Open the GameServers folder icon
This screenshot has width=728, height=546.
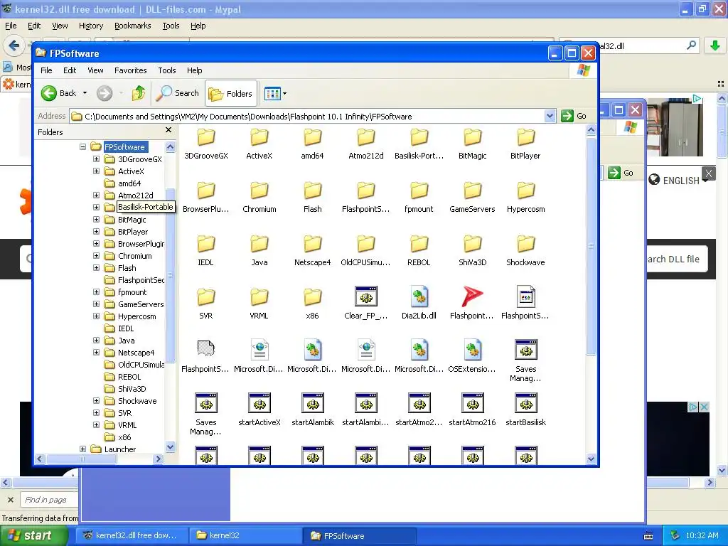pyautogui.click(x=472, y=191)
